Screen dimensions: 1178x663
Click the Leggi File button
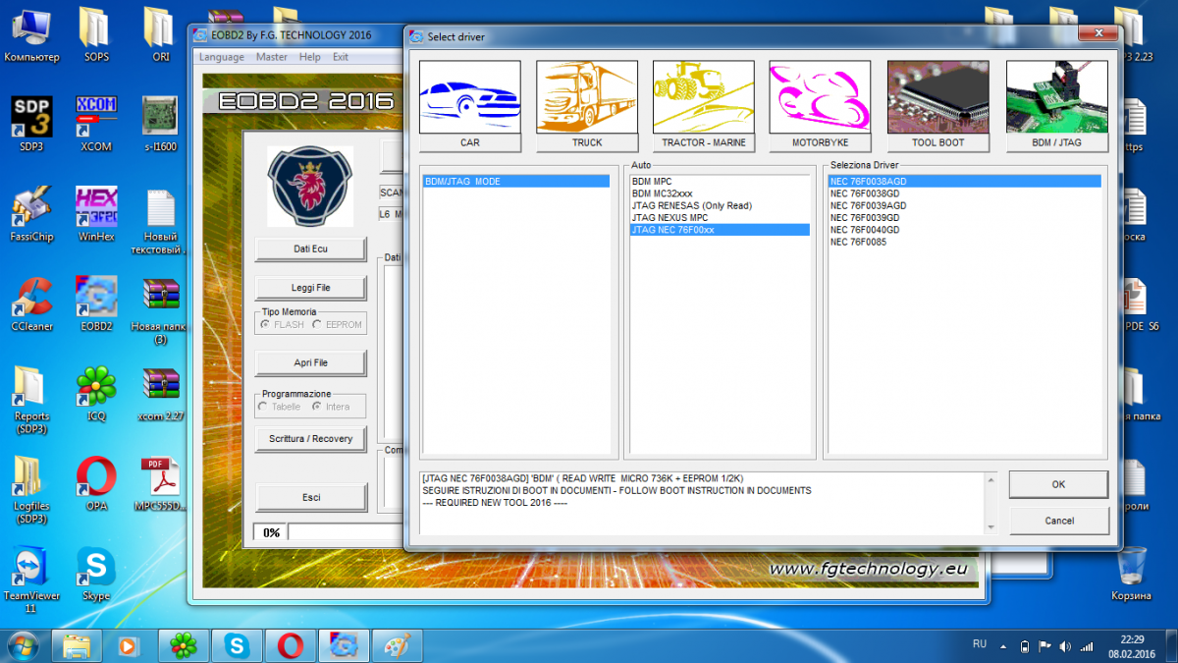point(310,288)
